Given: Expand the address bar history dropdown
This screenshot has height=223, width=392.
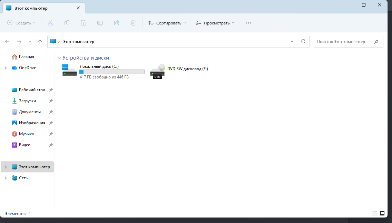Looking at the screenshot, I should pos(292,41).
